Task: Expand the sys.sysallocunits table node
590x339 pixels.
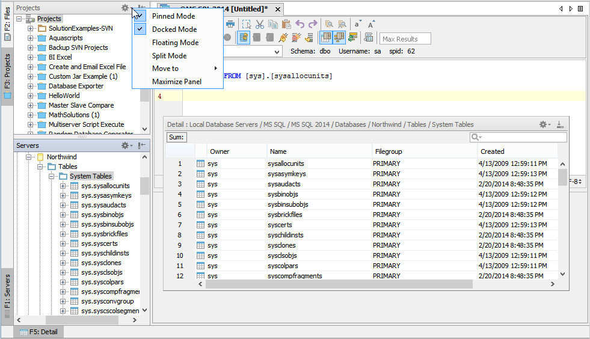Action: (x=63, y=186)
